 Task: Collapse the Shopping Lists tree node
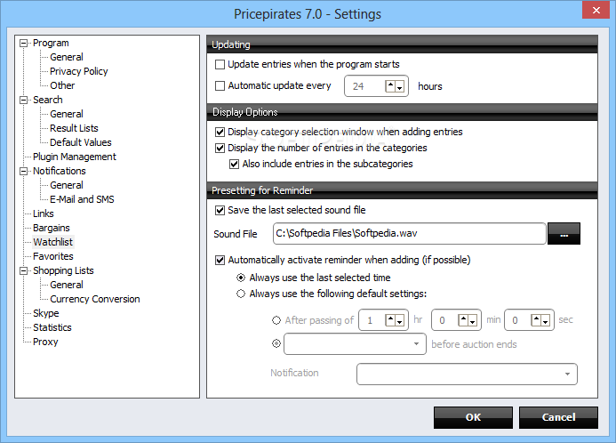point(24,270)
